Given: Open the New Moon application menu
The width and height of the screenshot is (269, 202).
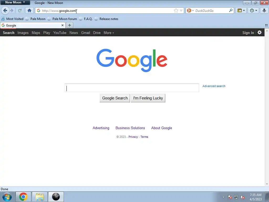Looking at the screenshot, I should [x=15, y=2].
